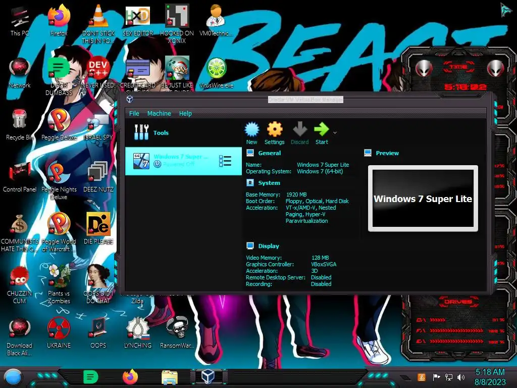
Task: Click the Java tray icon
Action: pos(421,377)
